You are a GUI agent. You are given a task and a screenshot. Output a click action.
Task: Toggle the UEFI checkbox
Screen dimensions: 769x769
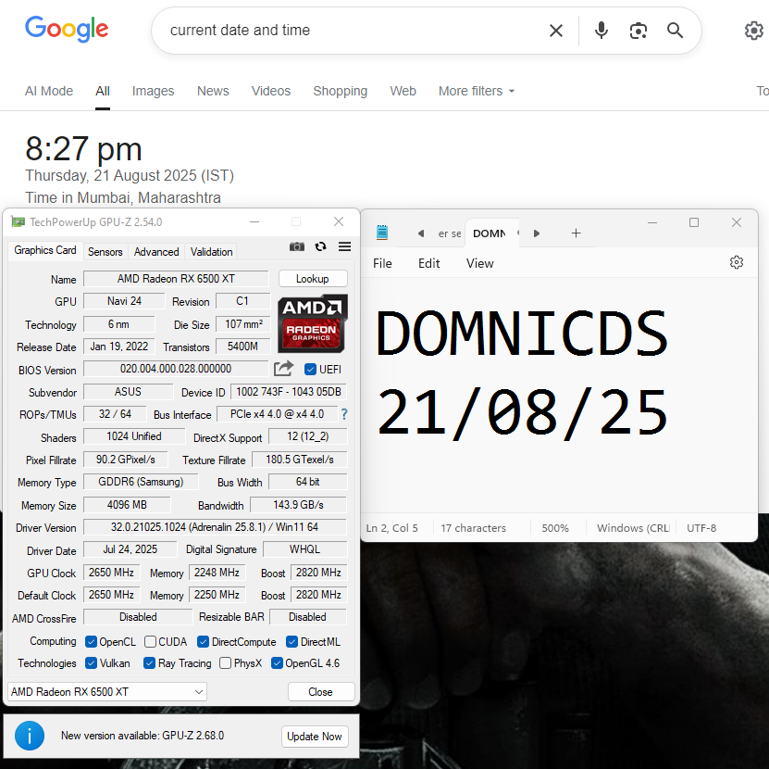click(310, 370)
